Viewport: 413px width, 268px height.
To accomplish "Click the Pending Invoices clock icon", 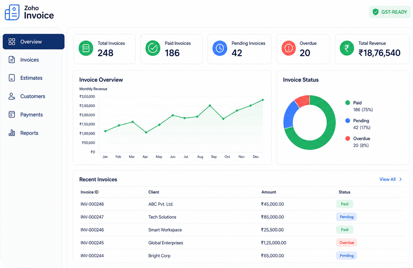I will [220, 48].
